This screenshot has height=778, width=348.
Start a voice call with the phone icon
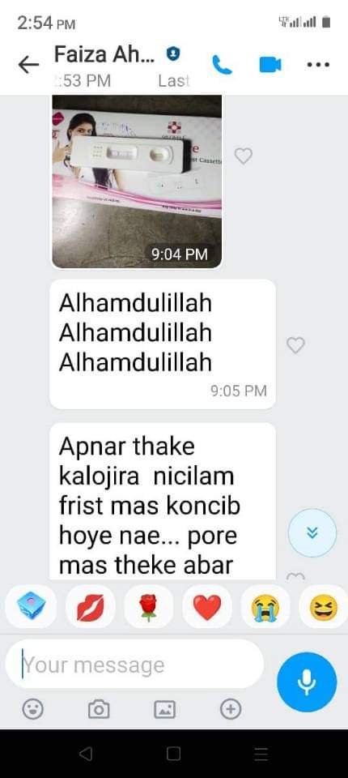(222, 65)
